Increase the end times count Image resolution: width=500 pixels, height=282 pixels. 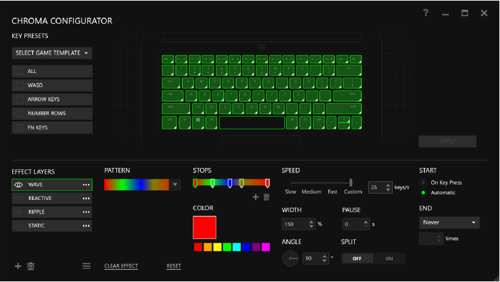[x=439, y=236]
